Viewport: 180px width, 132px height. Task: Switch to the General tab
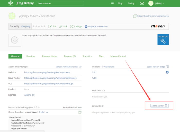pyautogui.click(x=15, y=56)
